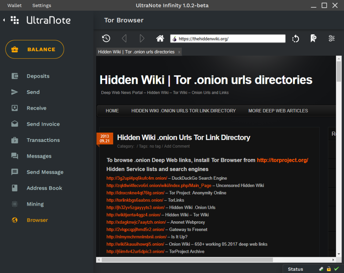Open the Gateway to Freenet onion link
Image resolution: width=344 pixels, height=273 pixels.
click(x=135, y=229)
